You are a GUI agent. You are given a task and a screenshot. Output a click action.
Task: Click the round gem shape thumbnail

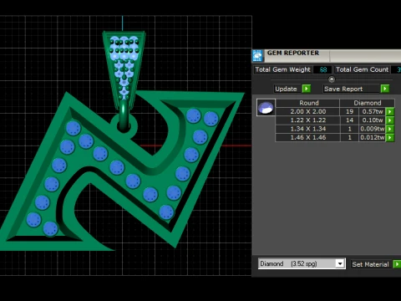tap(266, 107)
